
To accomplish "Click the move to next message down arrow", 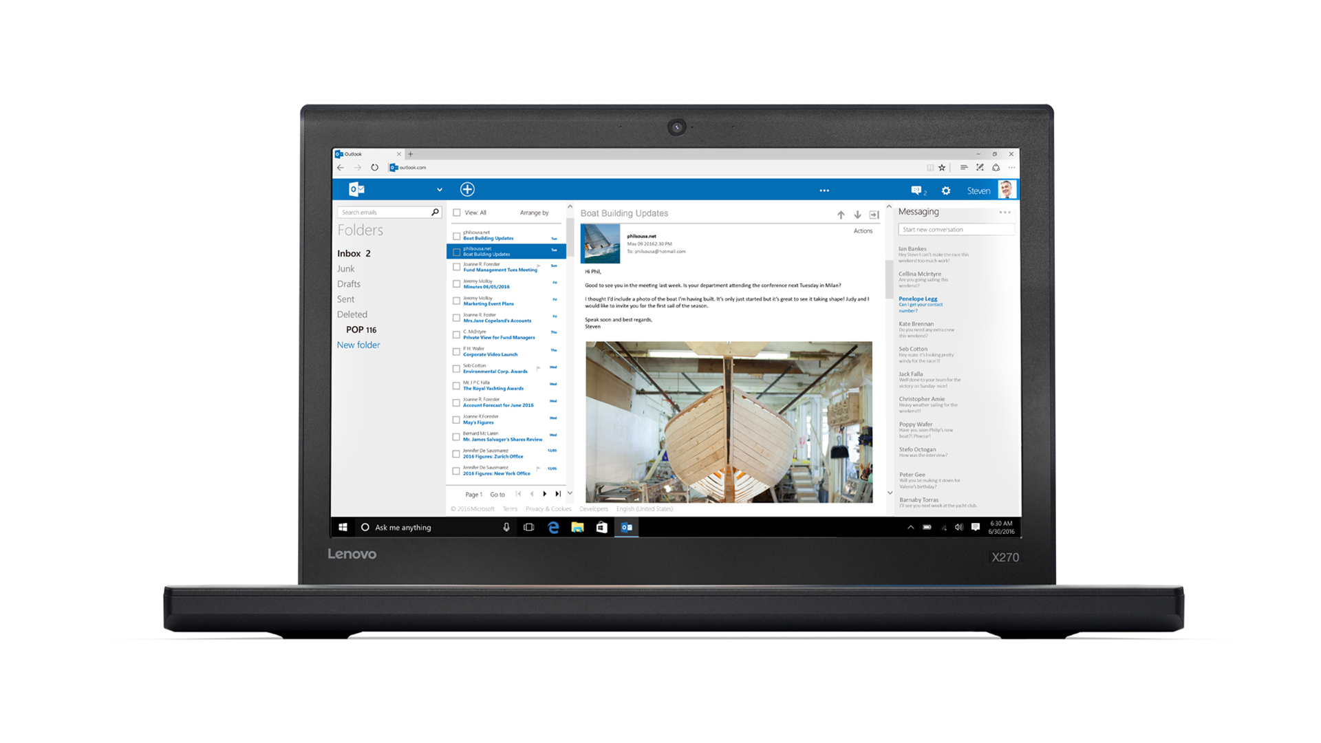I will point(857,213).
